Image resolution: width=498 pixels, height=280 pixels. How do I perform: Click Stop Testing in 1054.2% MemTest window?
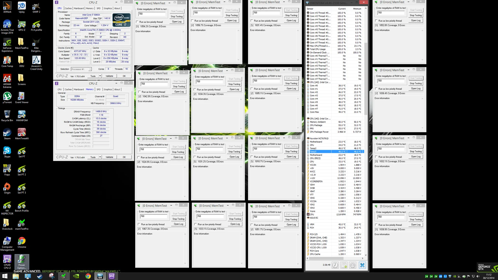click(177, 16)
